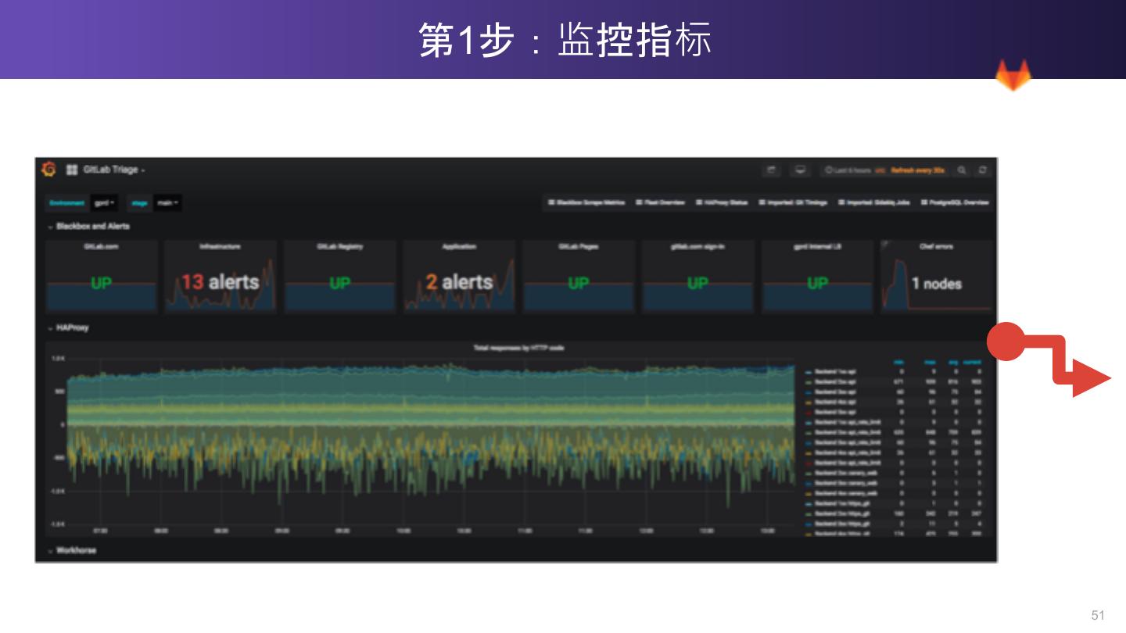The image size is (1126, 633).
Task: Click the dashboard grid icon beside GitLab Triage
Action: 72,170
